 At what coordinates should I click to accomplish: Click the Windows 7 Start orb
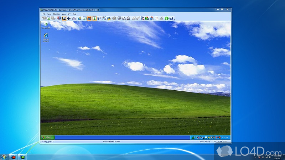coord(4,156)
